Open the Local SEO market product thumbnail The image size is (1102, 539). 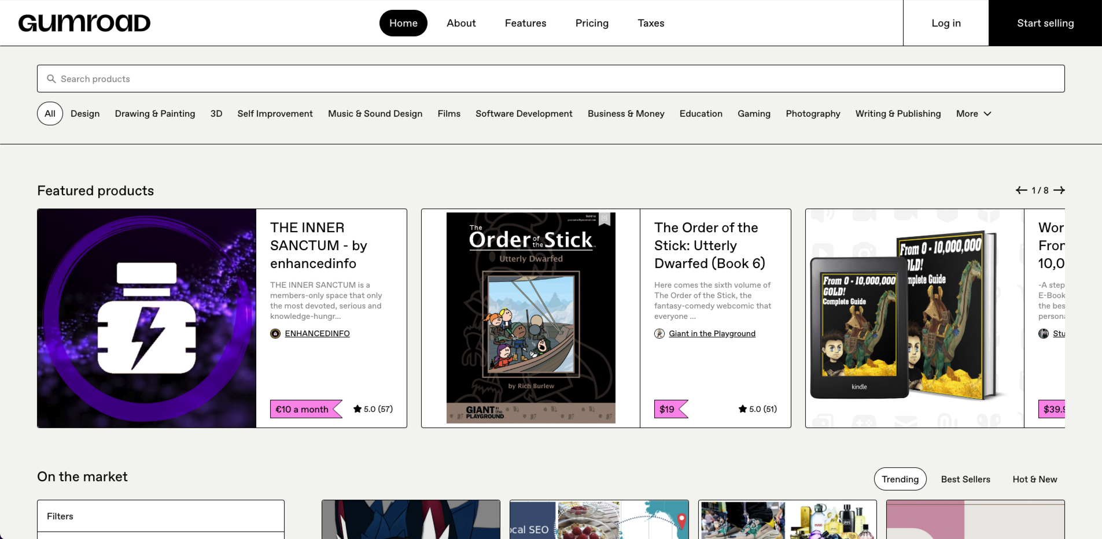(x=599, y=519)
